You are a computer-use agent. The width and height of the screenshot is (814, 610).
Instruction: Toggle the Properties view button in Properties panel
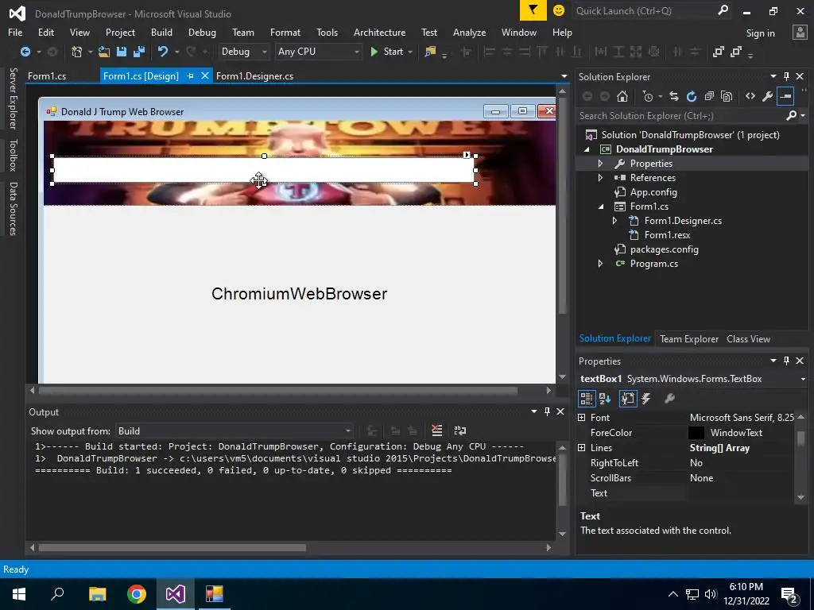point(628,399)
